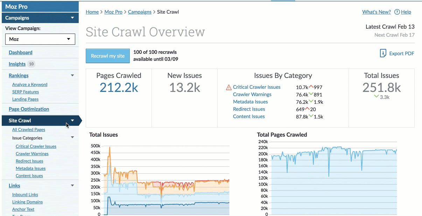Click the orange line in Total Issues chart
Screen dimensions: 422x216
(122, 173)
